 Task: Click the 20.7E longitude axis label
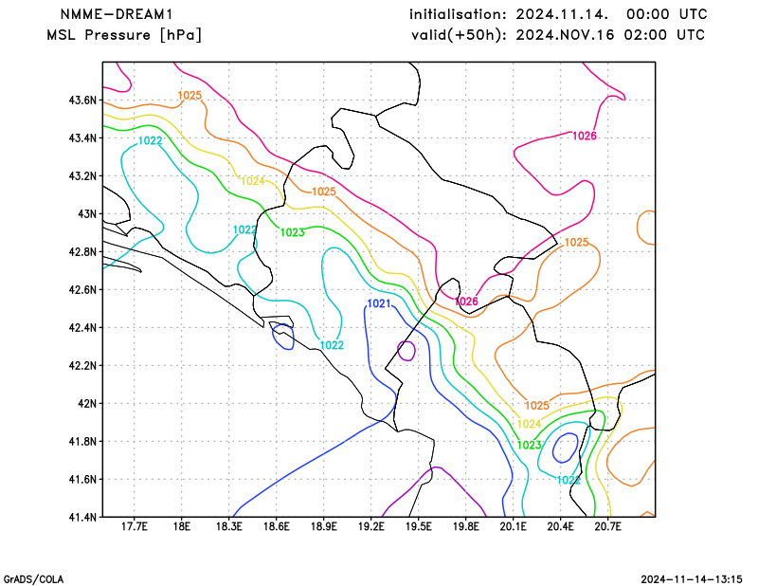coord(607,526)
